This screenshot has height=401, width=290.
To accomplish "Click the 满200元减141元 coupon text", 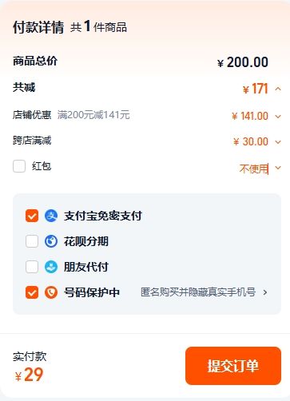I will (x=93, y=115).
